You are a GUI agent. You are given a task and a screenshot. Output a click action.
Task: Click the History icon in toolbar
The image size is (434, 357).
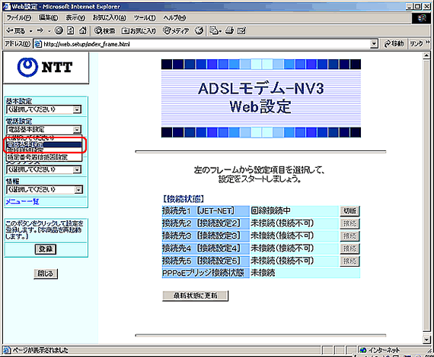click(x=199, y=30)
